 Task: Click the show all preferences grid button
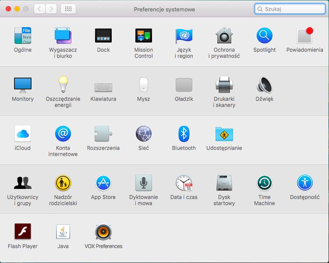click(x=68, y=9)
